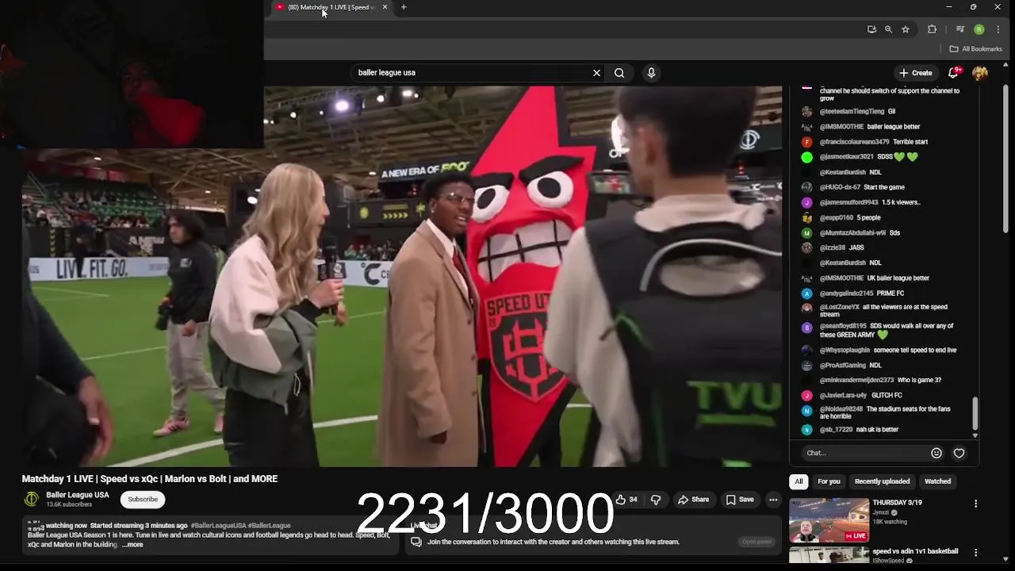This screenshot has height=571, width=1015.
Task: Click the speed vs adin 1v1 basketball title
Action: pos(915,551)
